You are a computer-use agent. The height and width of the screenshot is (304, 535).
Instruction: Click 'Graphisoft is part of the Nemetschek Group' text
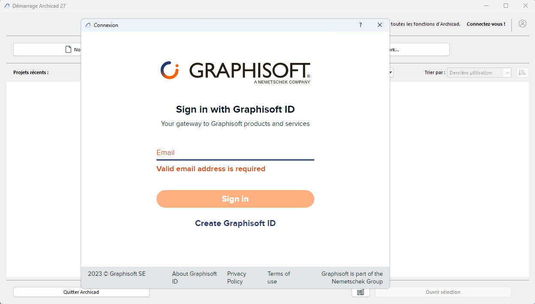(352, 277)
